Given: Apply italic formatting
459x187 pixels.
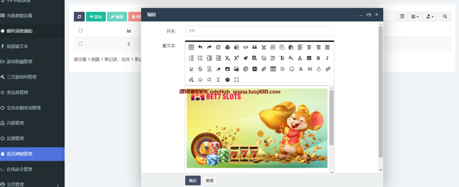Looking at the screenshot, I should coord(327,58).
